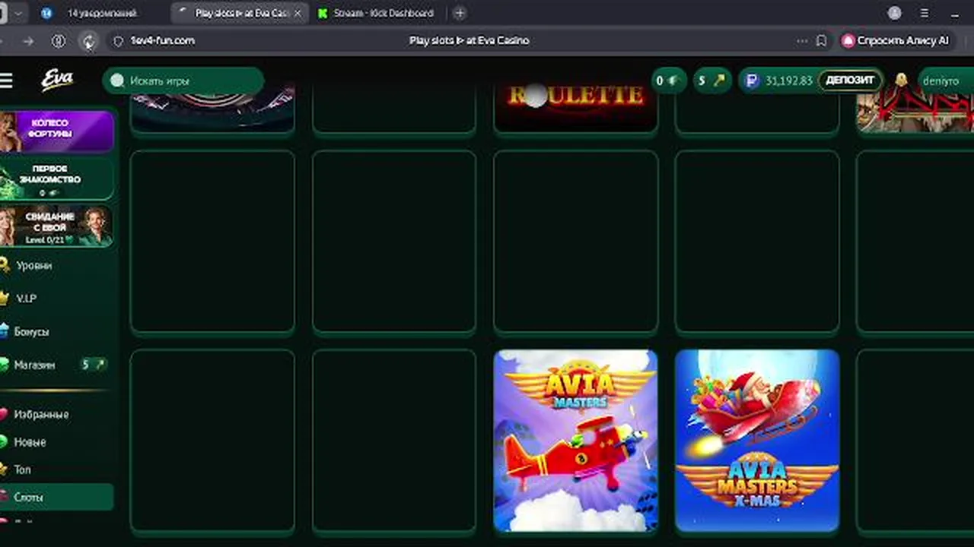
Task: Bookmark the page using the bookmark icon
Action: pyautogui.click(x=821, y=41)
